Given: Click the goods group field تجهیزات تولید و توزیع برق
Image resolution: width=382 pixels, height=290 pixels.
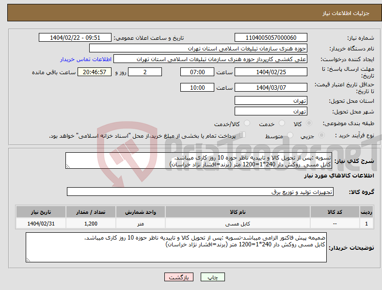Looking at the screenshot, I should [200, 192].
